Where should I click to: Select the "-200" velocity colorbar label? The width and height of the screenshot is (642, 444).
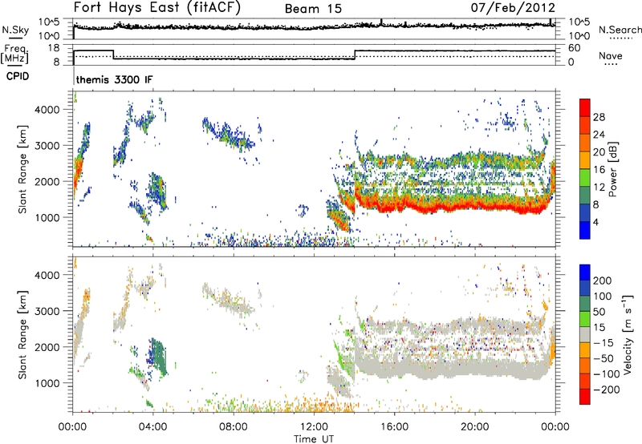(x=606, y=390)
